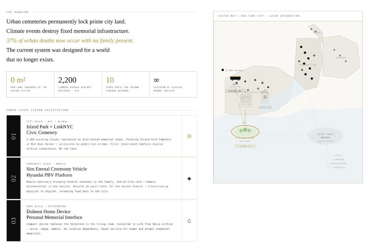Click the concentric circle icon in the Island Park row
This screenshot has width=372, height=249.
tap(189, 136)
